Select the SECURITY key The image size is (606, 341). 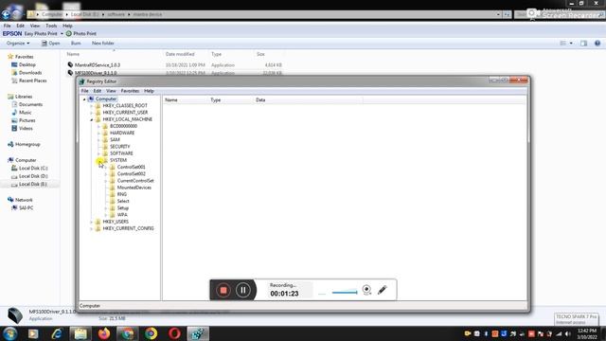[x=120, y=147]
